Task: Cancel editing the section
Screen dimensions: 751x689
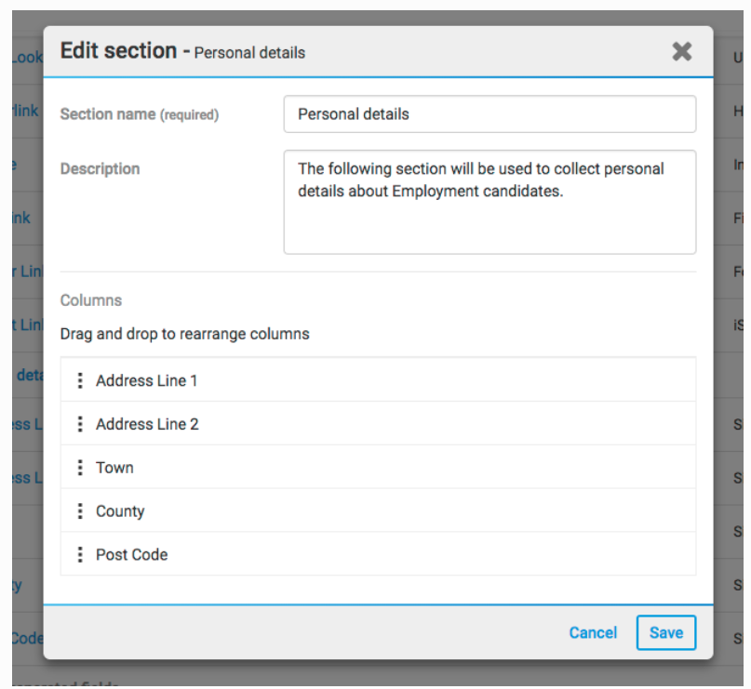Action: [593, 632]
